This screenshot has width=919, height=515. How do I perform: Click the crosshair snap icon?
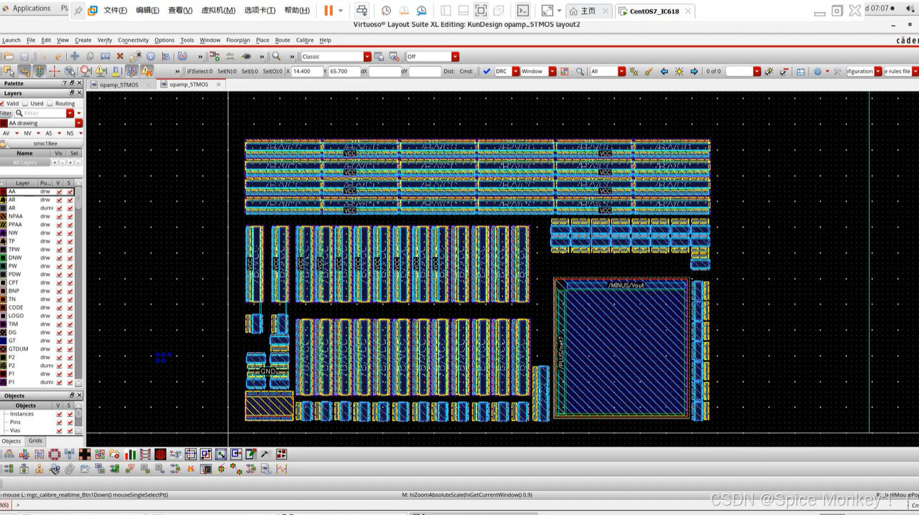point(54,71)
